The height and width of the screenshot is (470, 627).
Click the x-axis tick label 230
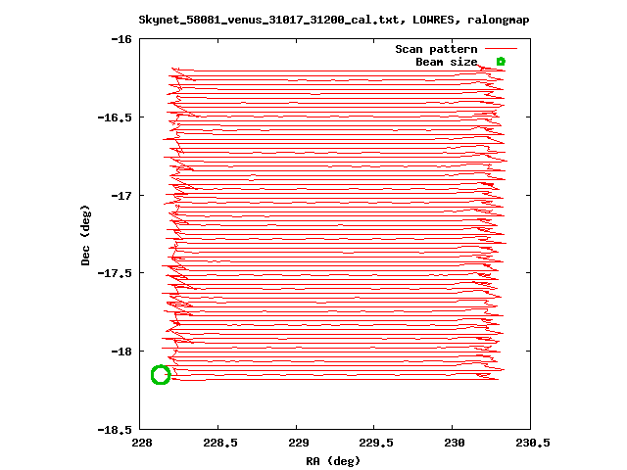tap(455, 443)
